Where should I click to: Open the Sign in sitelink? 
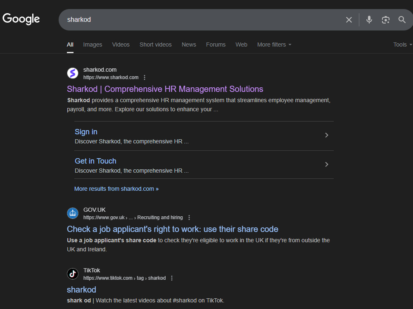(86, 132)
